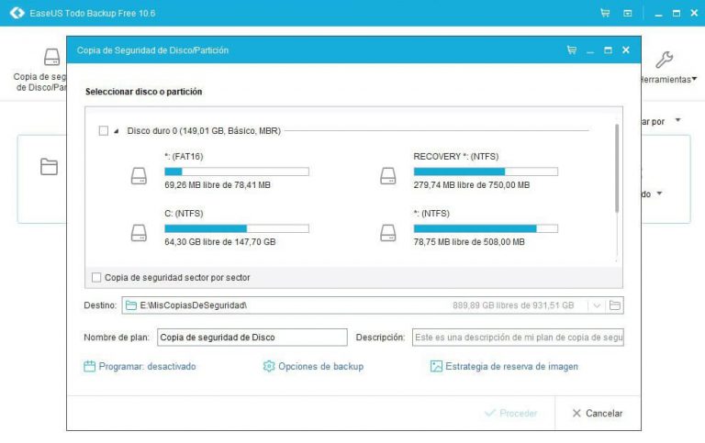Click the 508 MB NTFS partition drive icon
The width and height of the screenshot is (705, 443).
click(x=388, y=233)
